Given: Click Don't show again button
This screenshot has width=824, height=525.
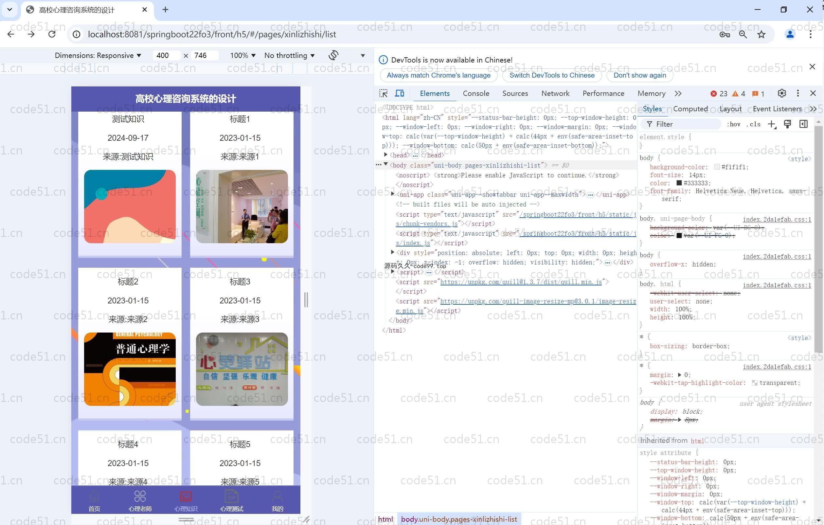Looking at the screenshot, I should pos(639,75).
